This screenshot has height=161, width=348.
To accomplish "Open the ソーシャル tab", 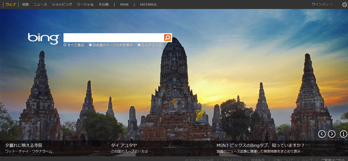I will point(85,4).
